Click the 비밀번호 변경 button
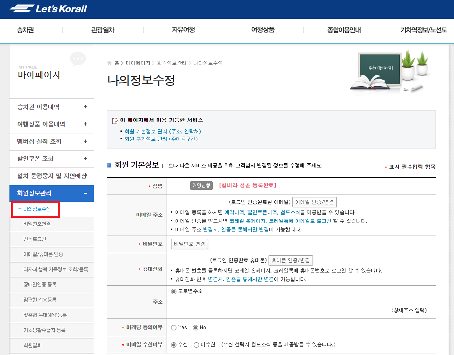This screenshot has width=454, height=355. coord(189,244)
